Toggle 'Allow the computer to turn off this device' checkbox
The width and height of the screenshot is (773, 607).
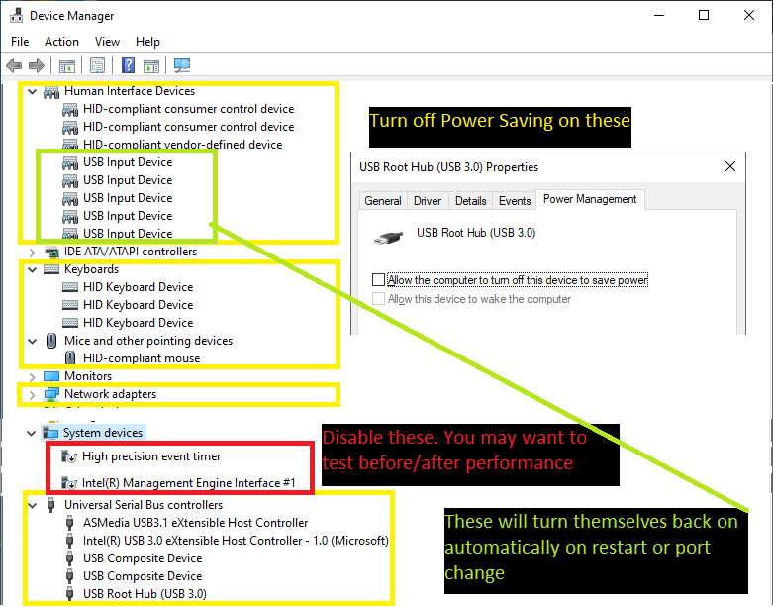pos(378,280)
